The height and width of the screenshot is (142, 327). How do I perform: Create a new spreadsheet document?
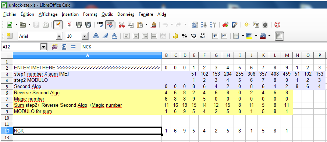(10, 25)
